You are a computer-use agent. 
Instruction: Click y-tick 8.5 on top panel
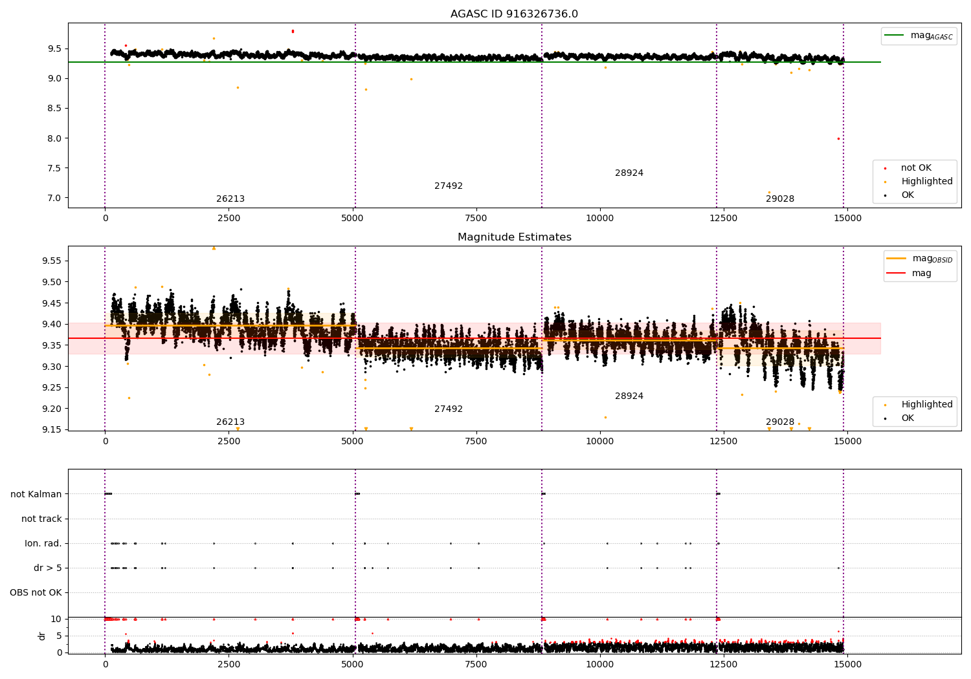tap(54, 109)
